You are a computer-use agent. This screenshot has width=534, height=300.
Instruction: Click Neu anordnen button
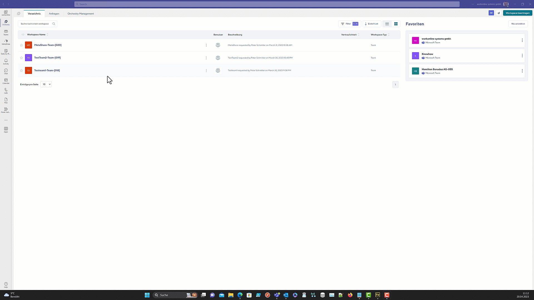point(518,24)
